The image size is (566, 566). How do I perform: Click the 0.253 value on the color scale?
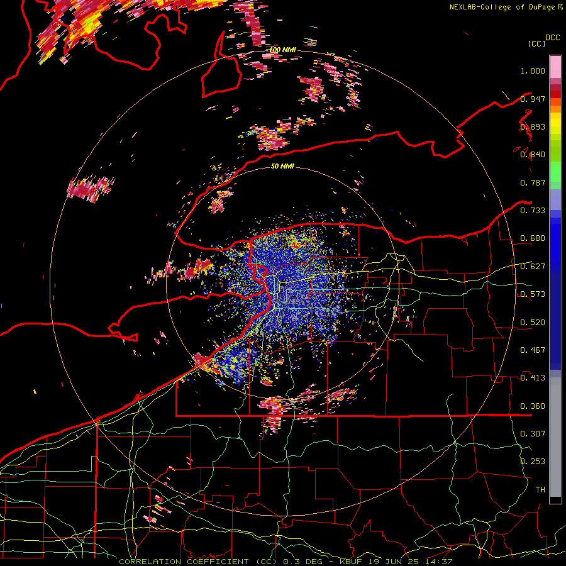click(533, 462)
